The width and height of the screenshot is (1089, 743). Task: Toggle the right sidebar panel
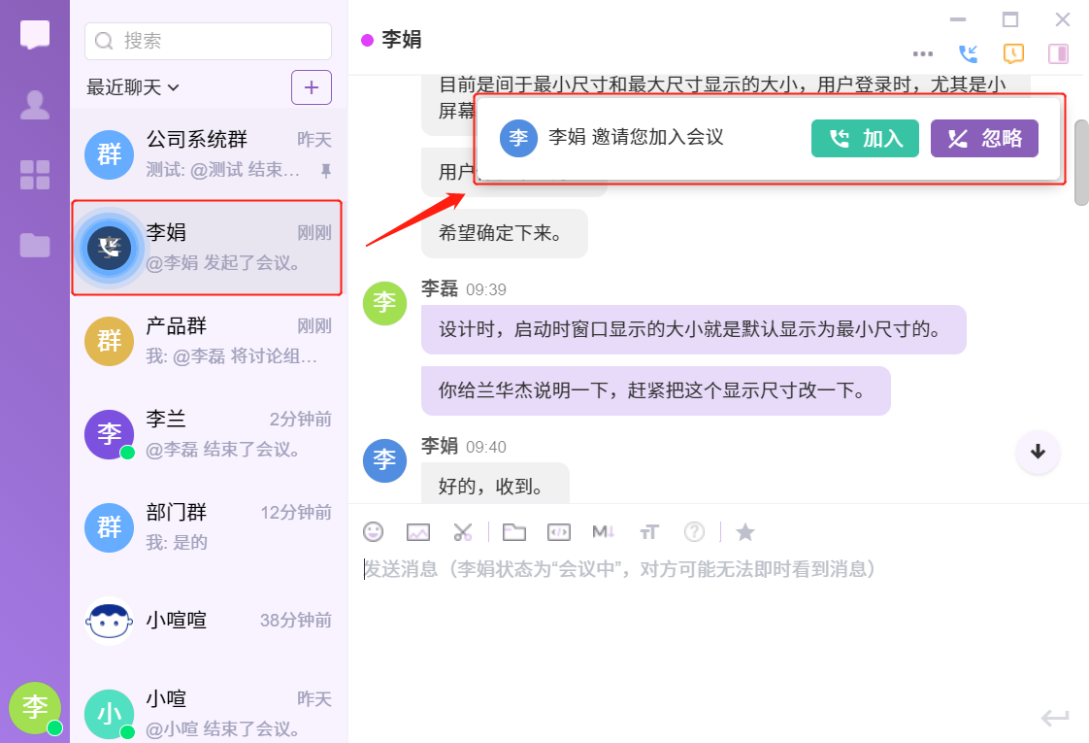pyautogui.click(x=1058, y=53)
